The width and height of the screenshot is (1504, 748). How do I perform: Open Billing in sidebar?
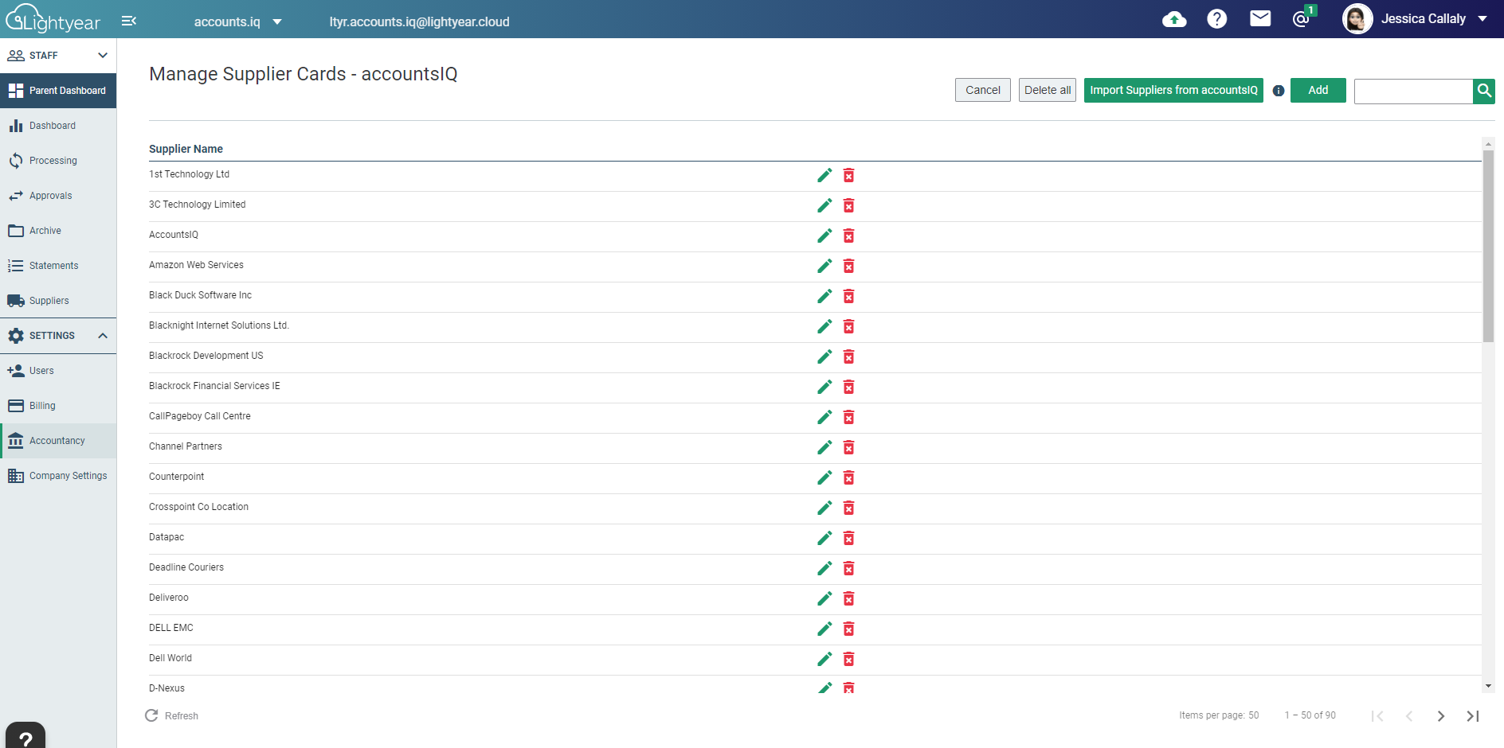[x=58, y=406]
